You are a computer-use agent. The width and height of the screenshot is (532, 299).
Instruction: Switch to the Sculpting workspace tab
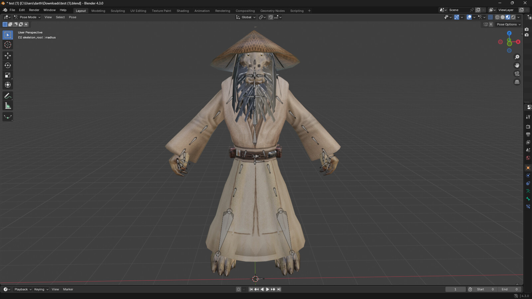pos(118,11)
